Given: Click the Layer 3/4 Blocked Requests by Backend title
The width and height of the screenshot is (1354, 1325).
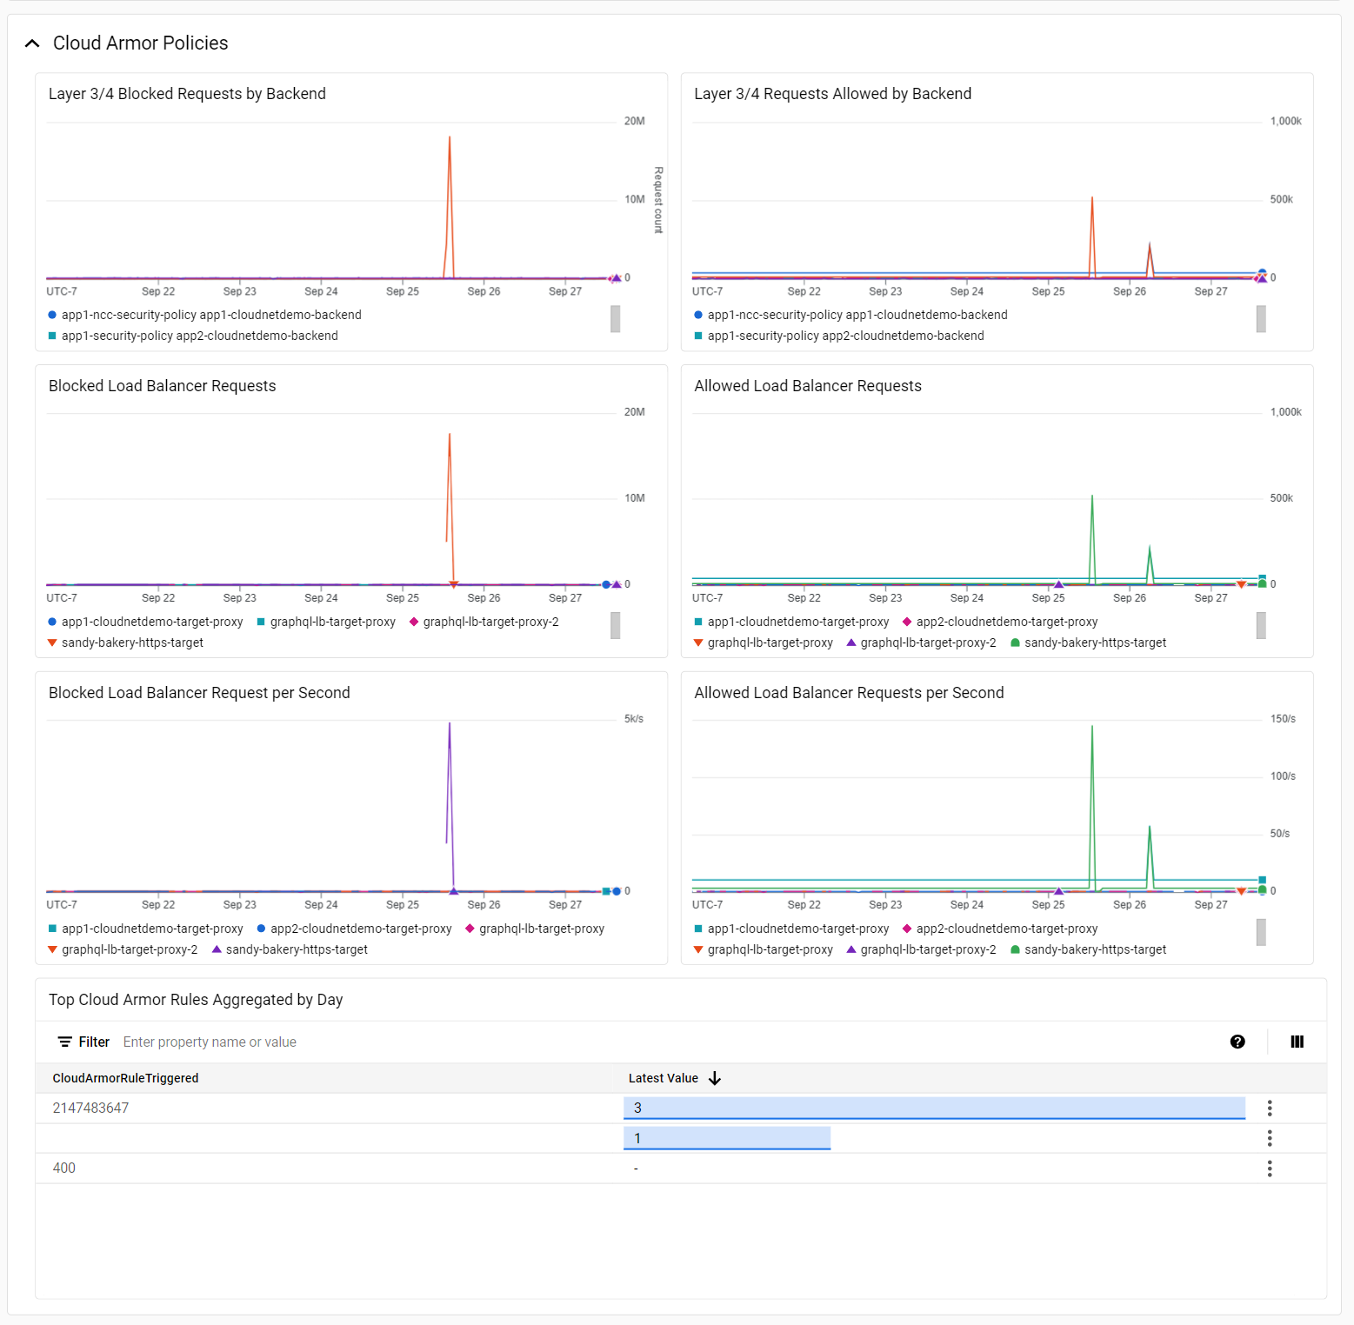Looking at the screenshot, I should [187, 94].
